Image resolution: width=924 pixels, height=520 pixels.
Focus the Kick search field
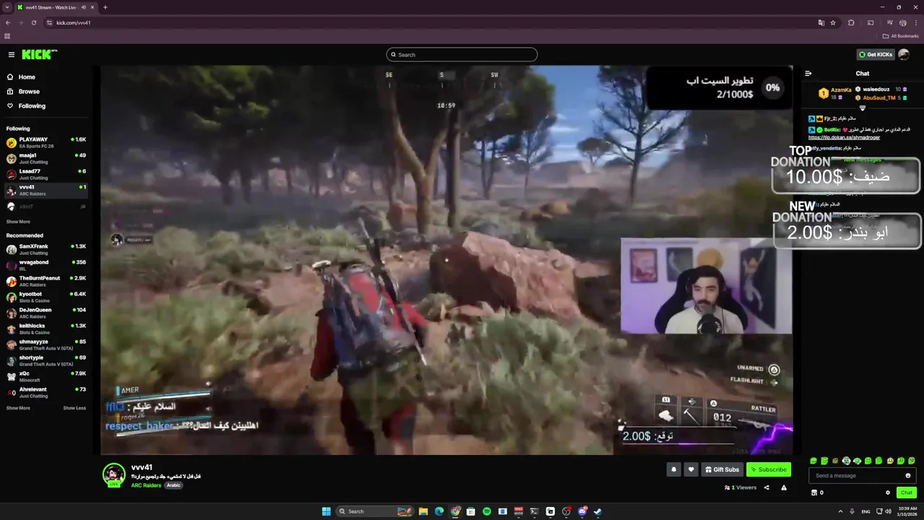462,55
